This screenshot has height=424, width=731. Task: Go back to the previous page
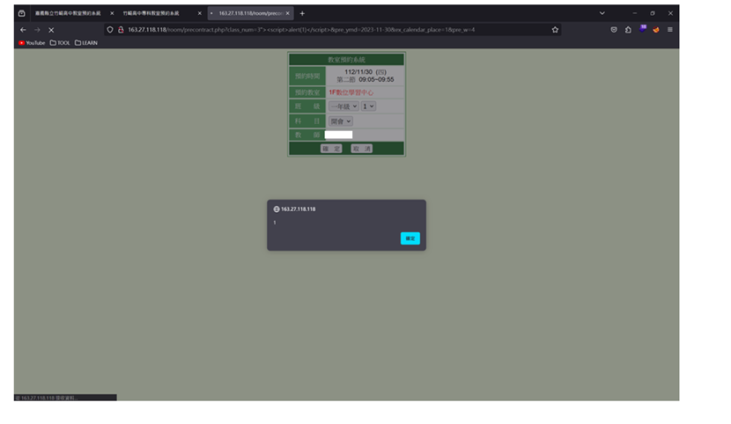click(x=23, y=30)
